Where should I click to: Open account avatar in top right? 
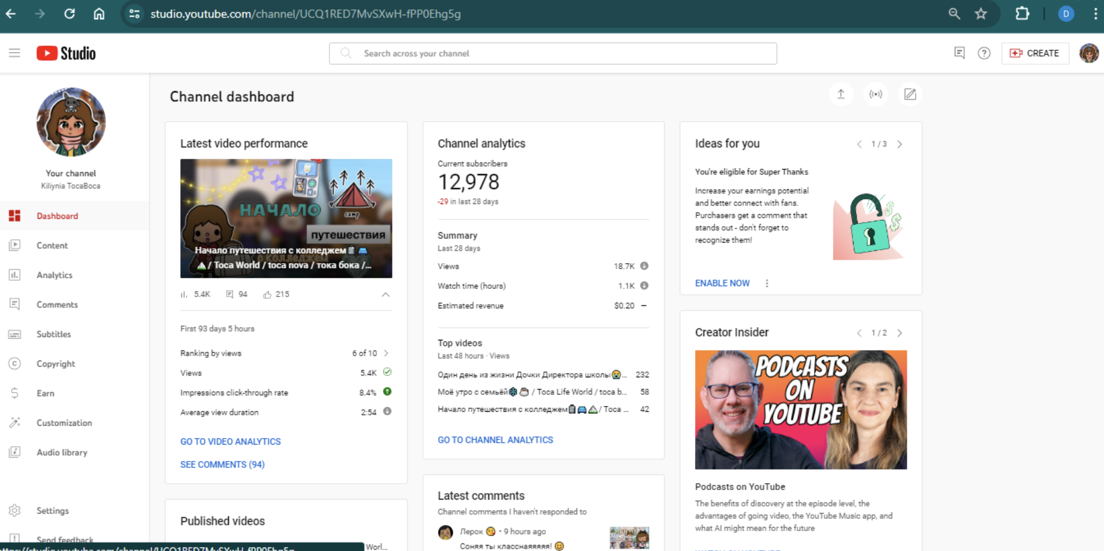click(1089, 53)
